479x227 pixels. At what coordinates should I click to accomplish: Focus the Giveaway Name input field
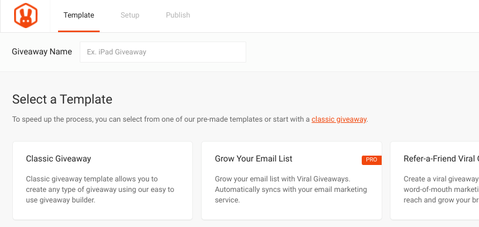click(163, 52)
